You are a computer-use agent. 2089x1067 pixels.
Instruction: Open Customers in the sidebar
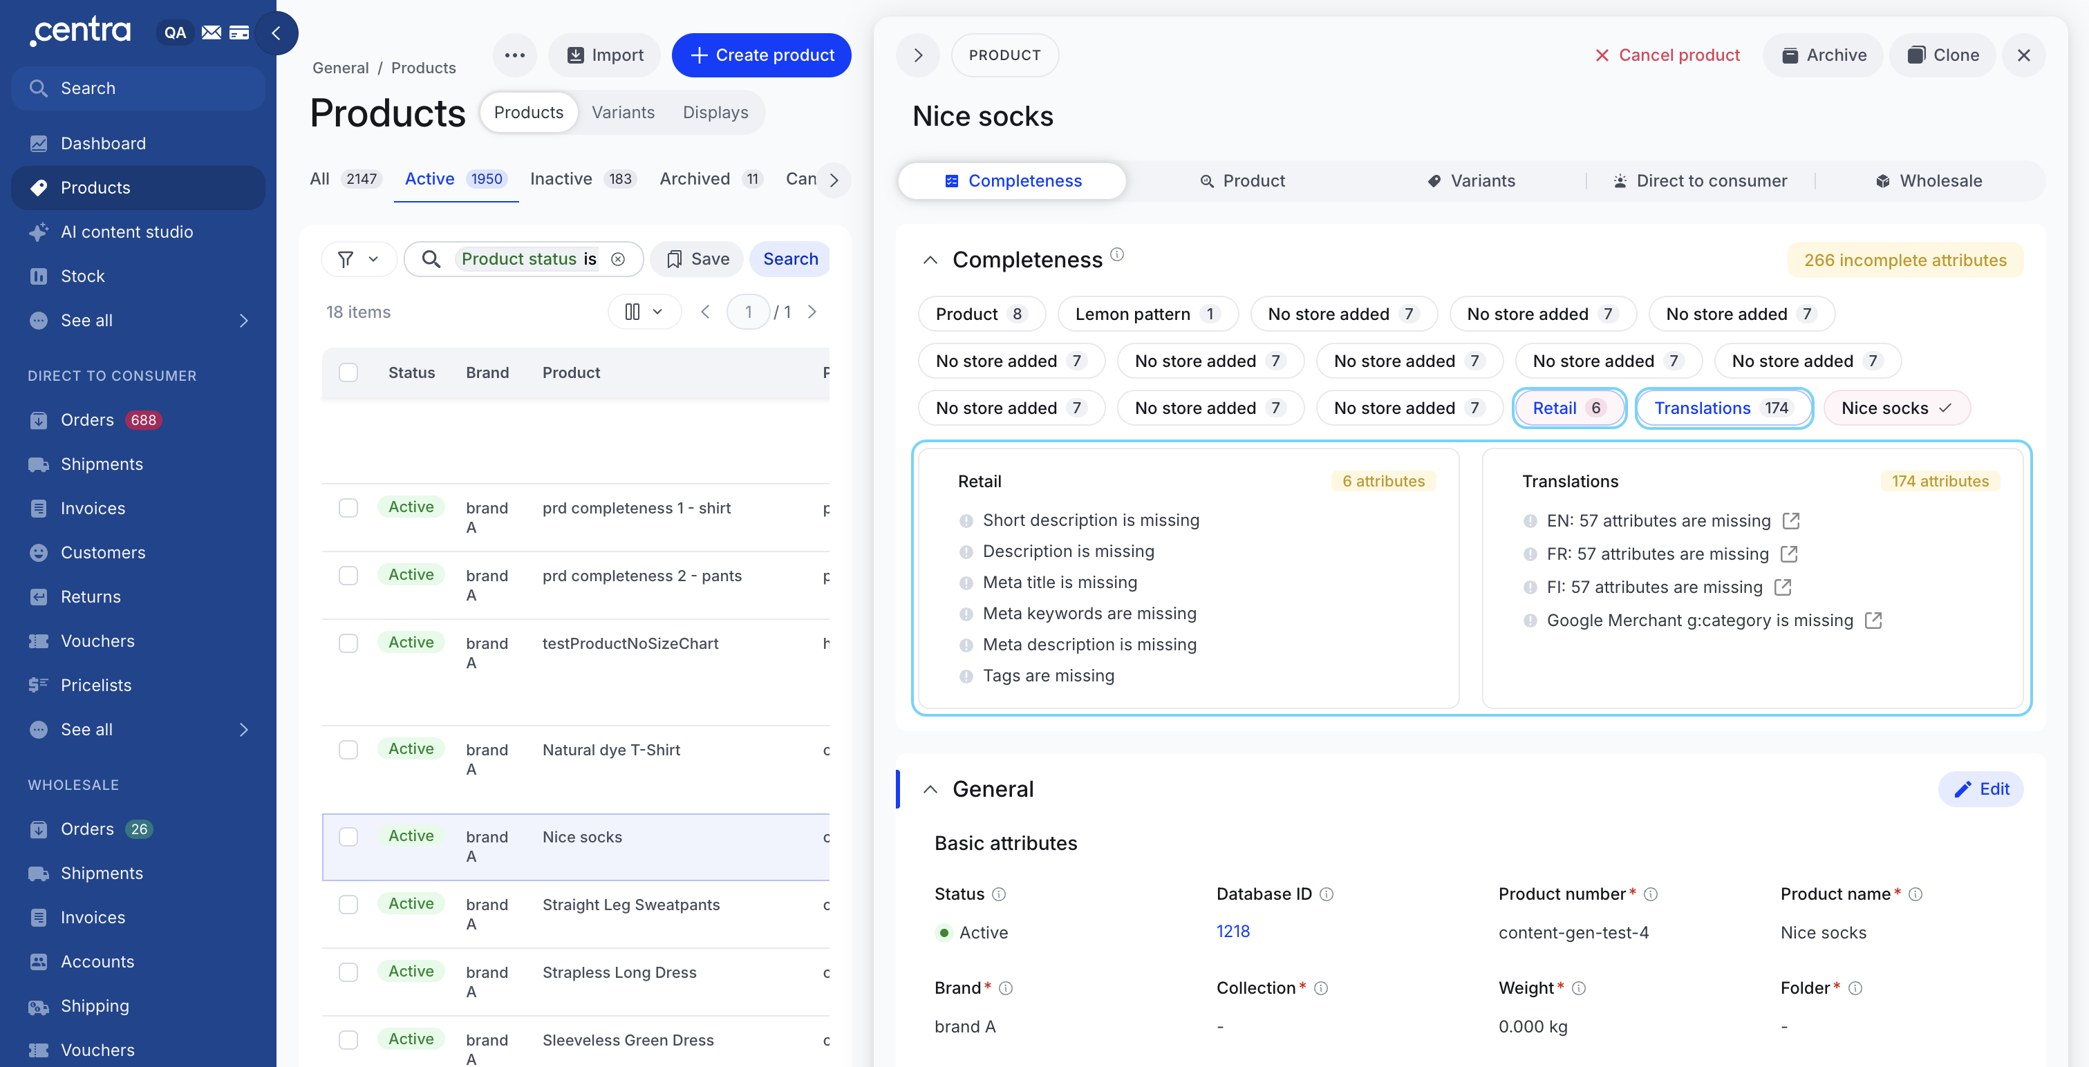tap(138, 552)
